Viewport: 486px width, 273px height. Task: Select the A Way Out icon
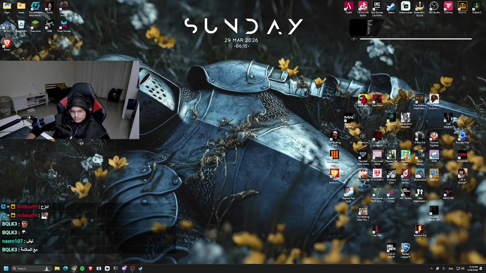[x=420, y=138]
